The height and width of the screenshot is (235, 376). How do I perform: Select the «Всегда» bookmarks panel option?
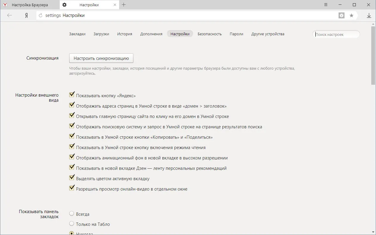(x=72, y=214)
